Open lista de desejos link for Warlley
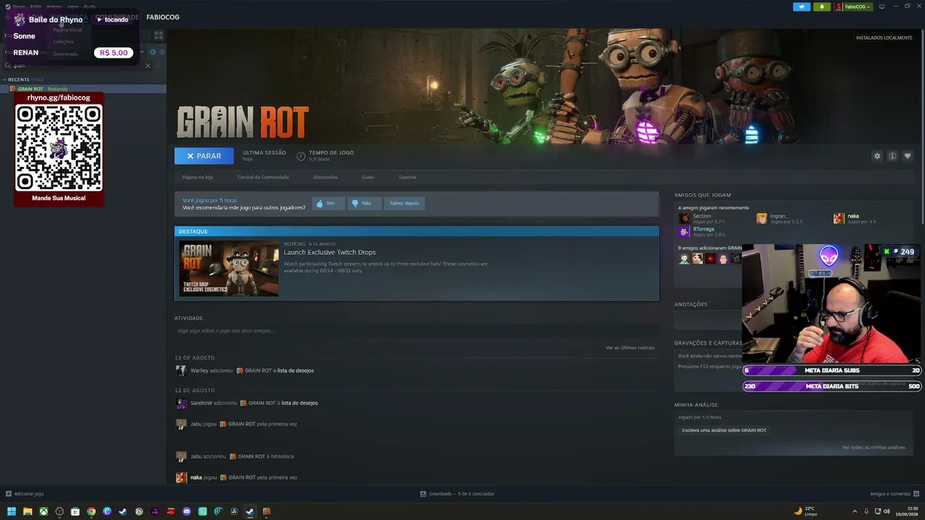The width and height of the screenshot is (925, 520). coord(296,370)
